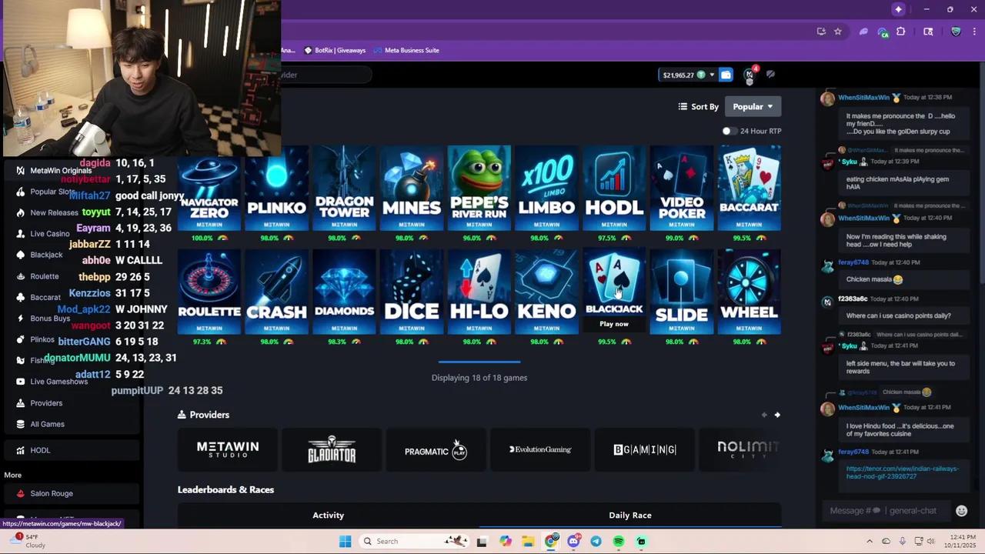Viewport: 985px width, 554px height.
Task: Open the HODL game tile
Action: point(614,188)
